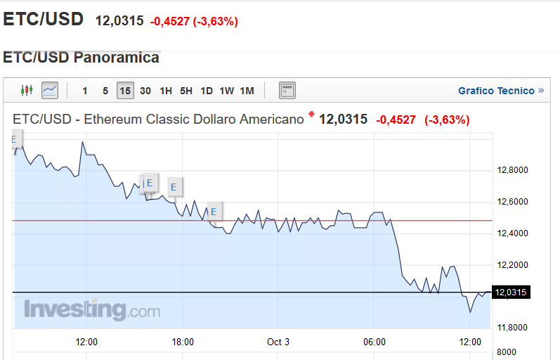Click the E event marker before 18:00
Image resolution: width=560 pixels, height=360 pixels.
[x=174, y=187]
